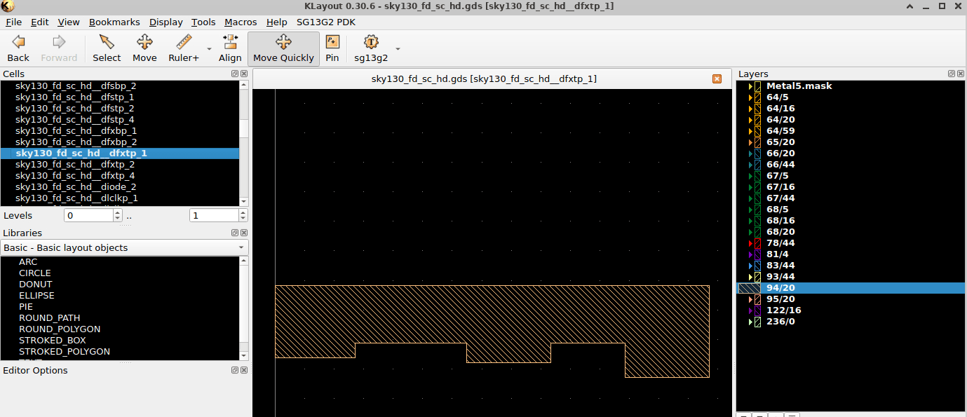Open the SG13G2 PDK menu

click(x=325, y=22)
